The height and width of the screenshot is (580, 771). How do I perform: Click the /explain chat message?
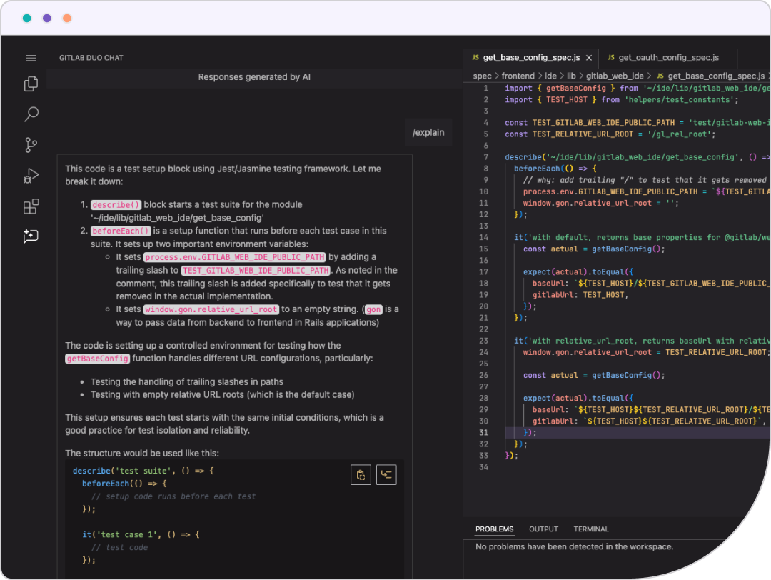coord(428,132)
